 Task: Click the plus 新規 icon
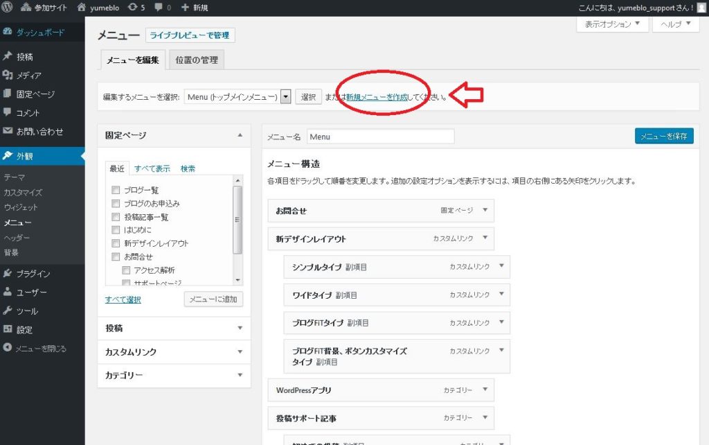(x=185, y=7)
